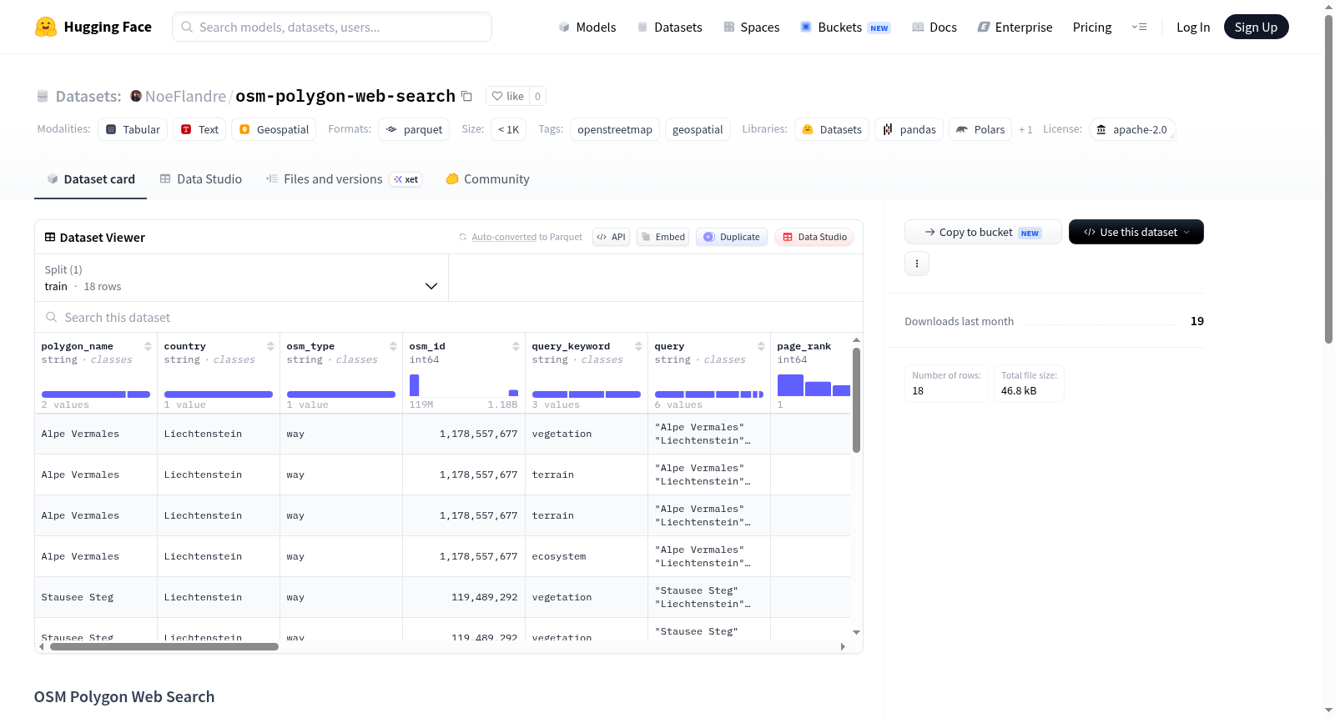Sort the query_keyword column

638,346
